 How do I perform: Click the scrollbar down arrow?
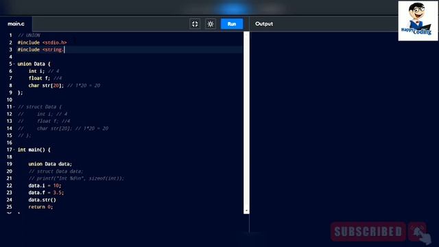pos(246,211)
